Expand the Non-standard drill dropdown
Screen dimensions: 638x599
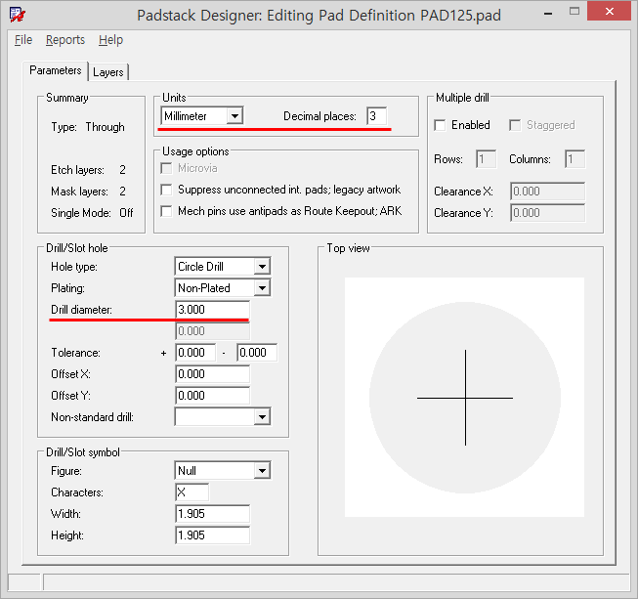click(263, 416)
